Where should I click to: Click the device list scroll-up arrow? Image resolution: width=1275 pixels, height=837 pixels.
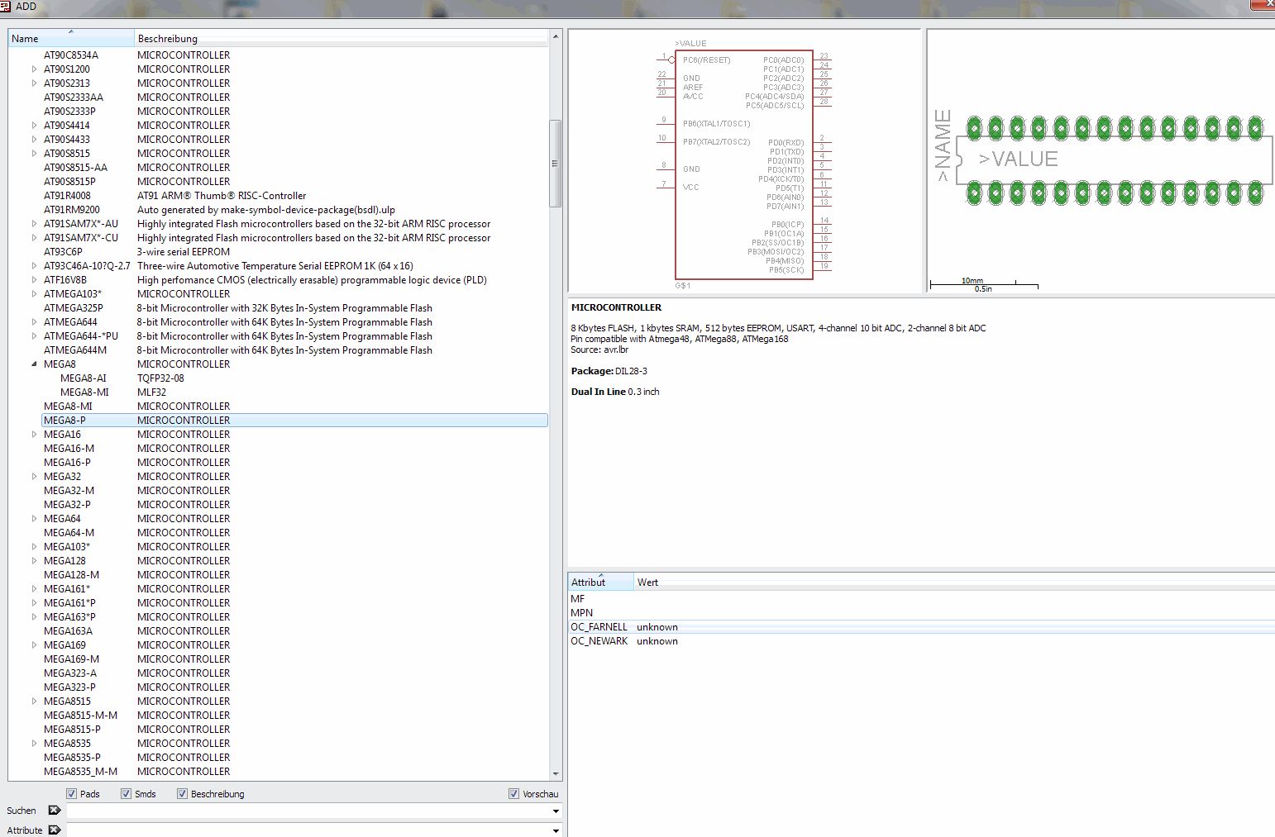556,37
